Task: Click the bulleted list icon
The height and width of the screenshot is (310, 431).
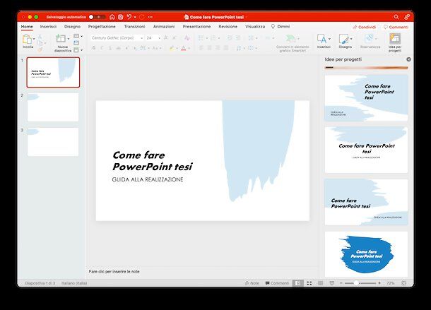Action: point(201,38)
